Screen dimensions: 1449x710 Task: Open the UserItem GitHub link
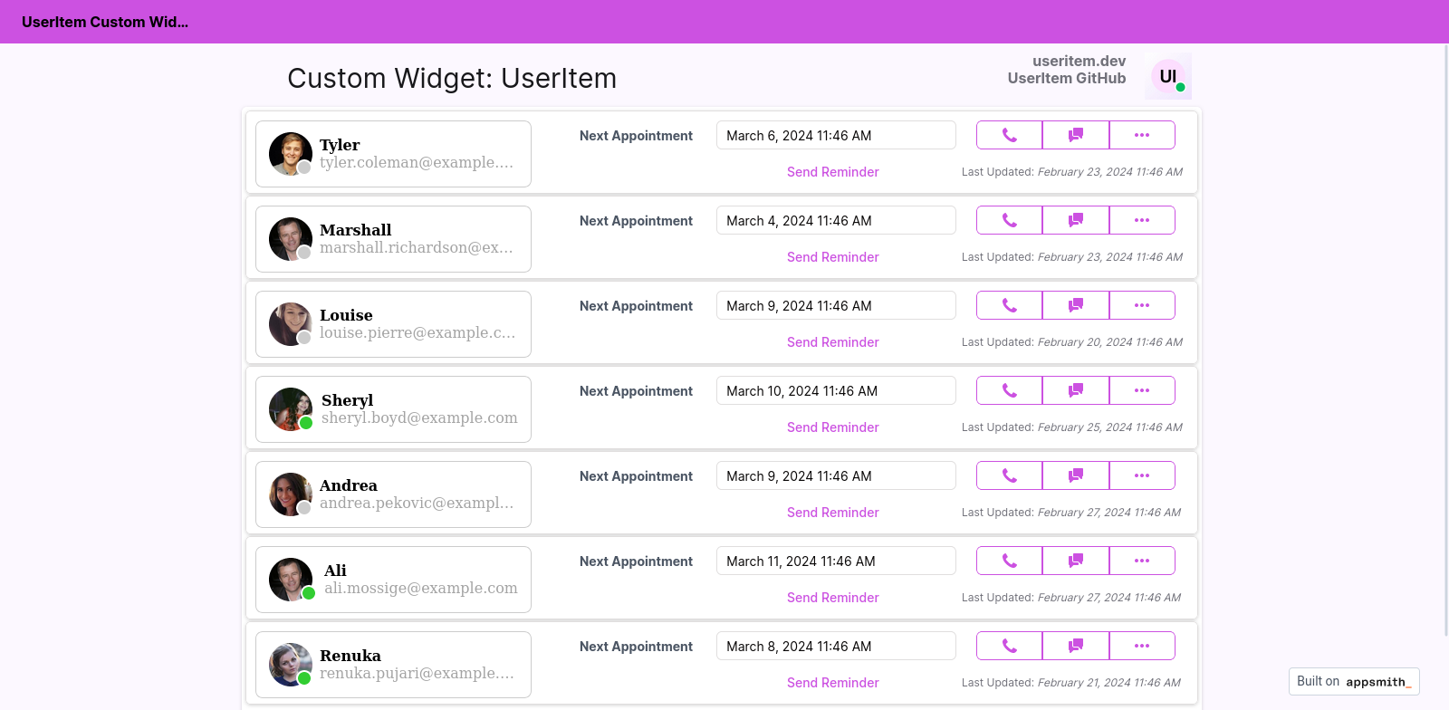[x=1067, y=78]
